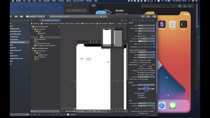Open the Editor menu
The width and height of the screenshot is (210, 118).
(54, 1)
